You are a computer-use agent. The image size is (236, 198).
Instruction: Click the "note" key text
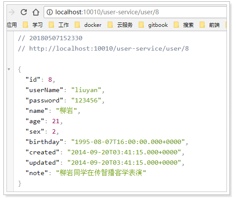[37, 173]
